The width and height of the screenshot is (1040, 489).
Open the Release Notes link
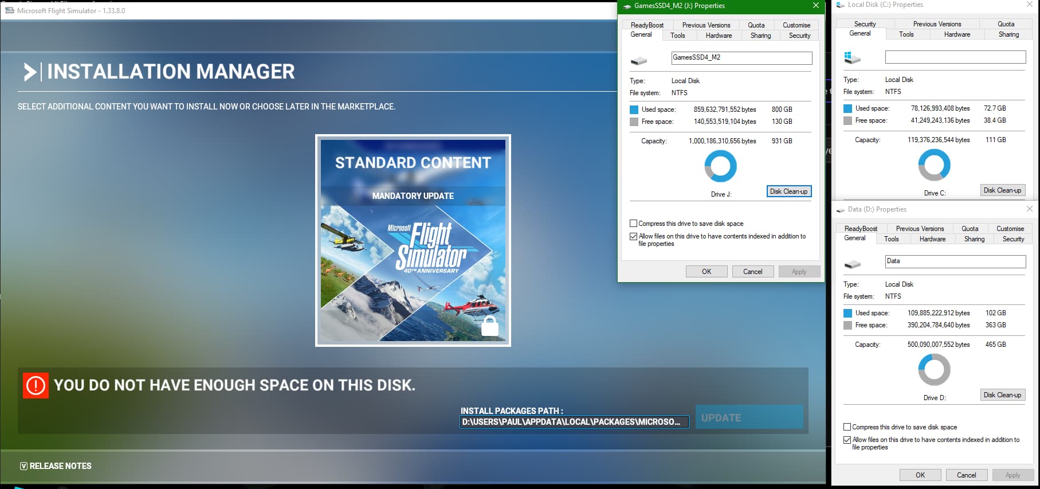pyautogui.click(x=56, y=466)
